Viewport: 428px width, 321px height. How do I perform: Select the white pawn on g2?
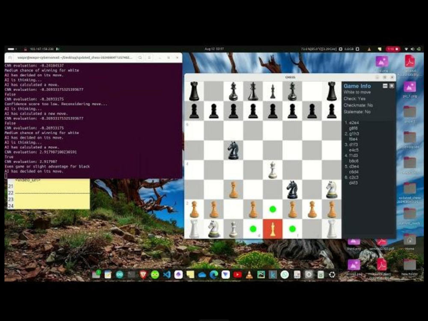point(312,209)
